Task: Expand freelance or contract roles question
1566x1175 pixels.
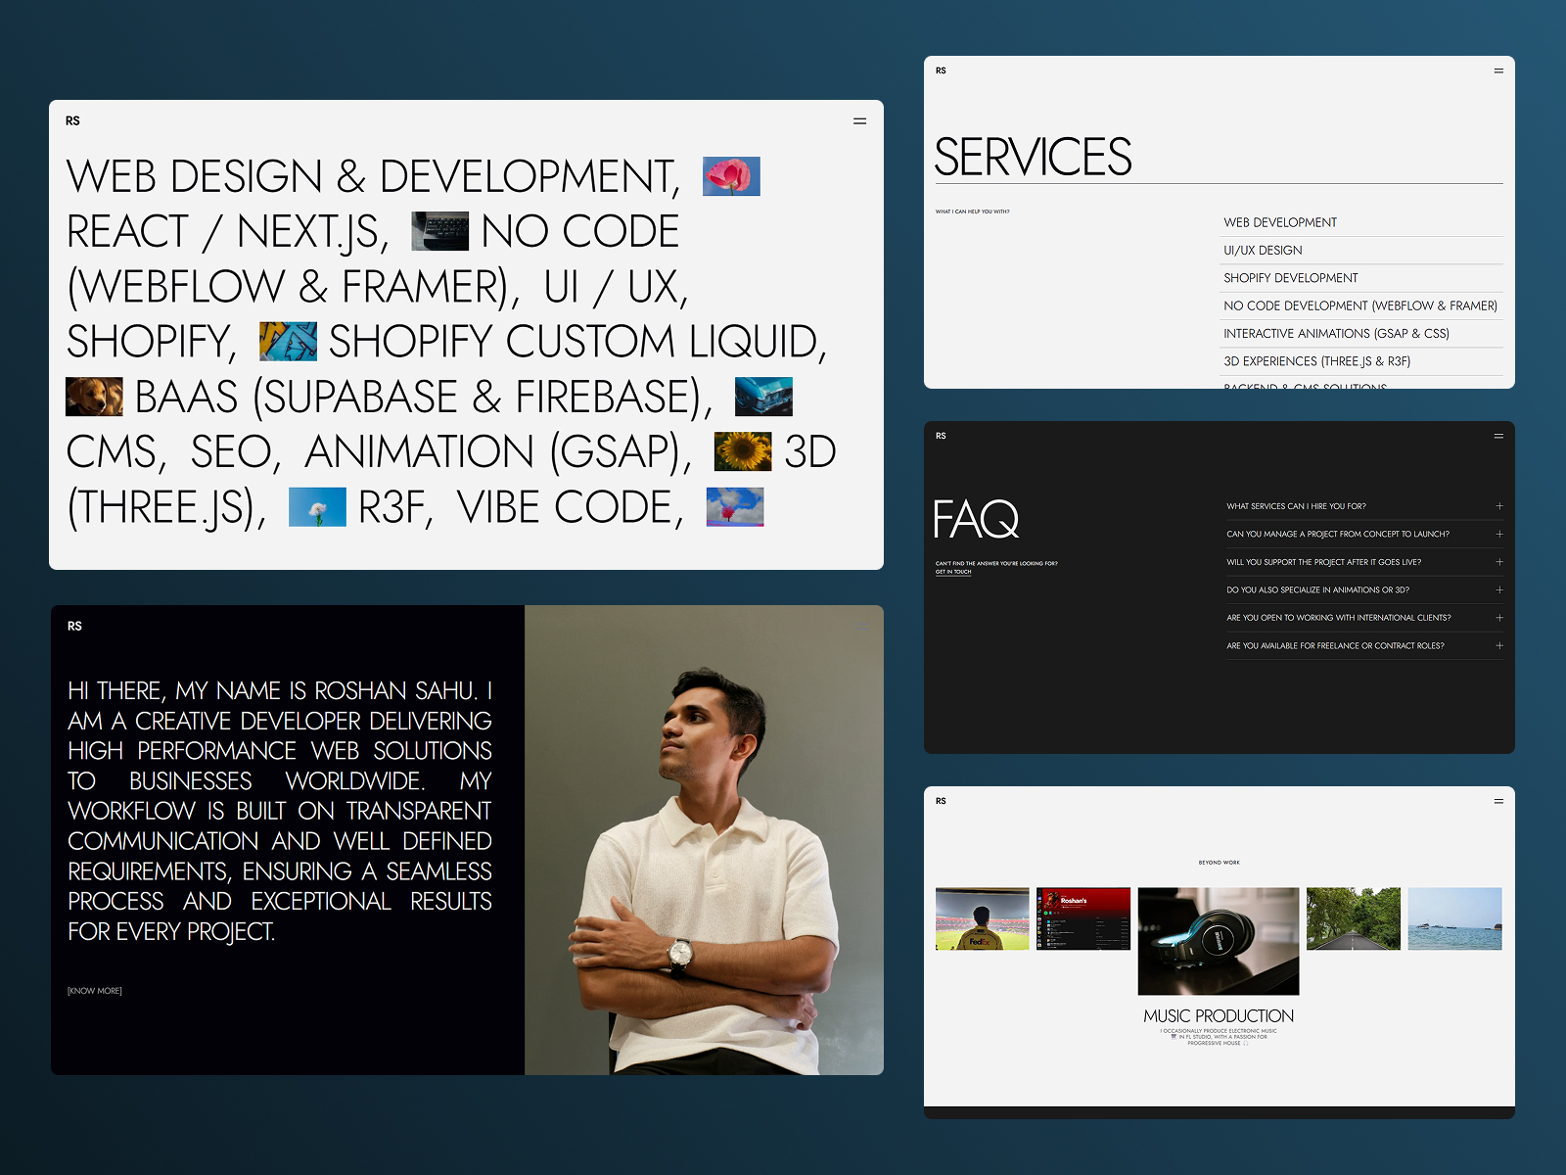Action: coord(1364,646)
